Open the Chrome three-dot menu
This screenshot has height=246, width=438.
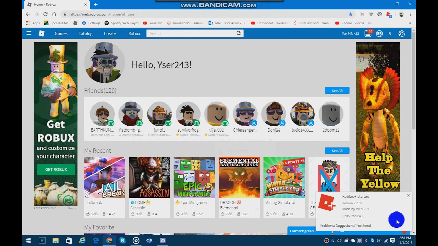coord(410,14)
